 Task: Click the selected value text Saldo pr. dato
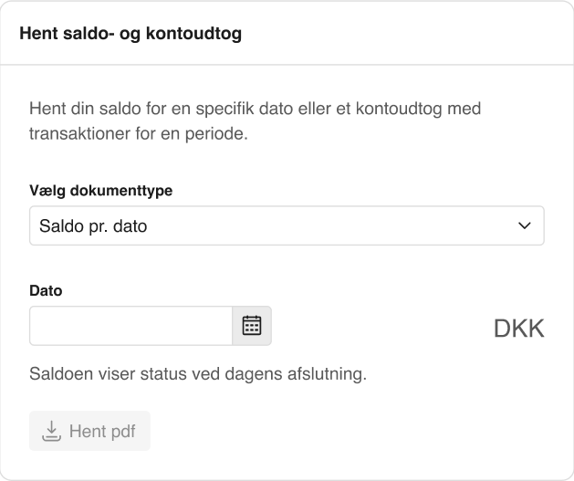93,225
